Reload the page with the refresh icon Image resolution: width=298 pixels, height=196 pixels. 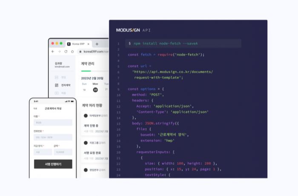[x=66, y=52]
